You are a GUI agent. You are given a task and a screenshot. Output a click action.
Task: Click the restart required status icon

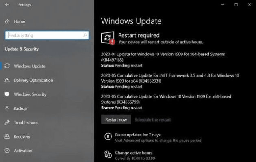(108, 38)
